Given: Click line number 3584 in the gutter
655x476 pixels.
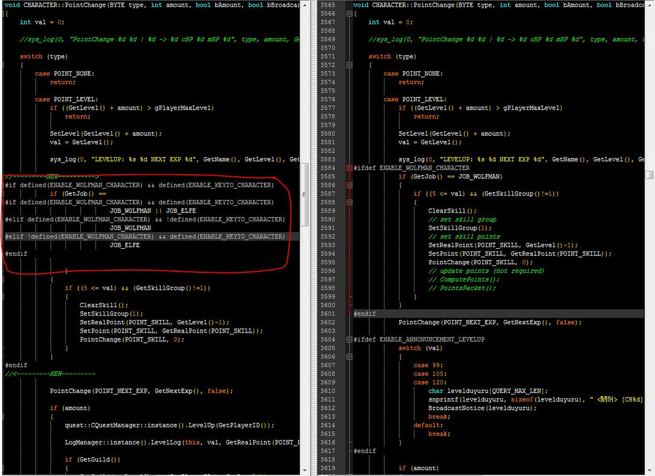Looking at the screenshot, I should [x=328, y=168].
